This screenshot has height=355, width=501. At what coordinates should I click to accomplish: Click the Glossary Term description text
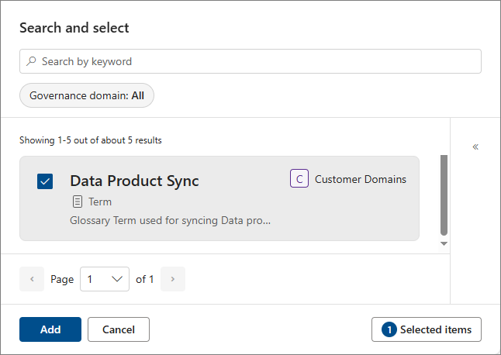170,221
